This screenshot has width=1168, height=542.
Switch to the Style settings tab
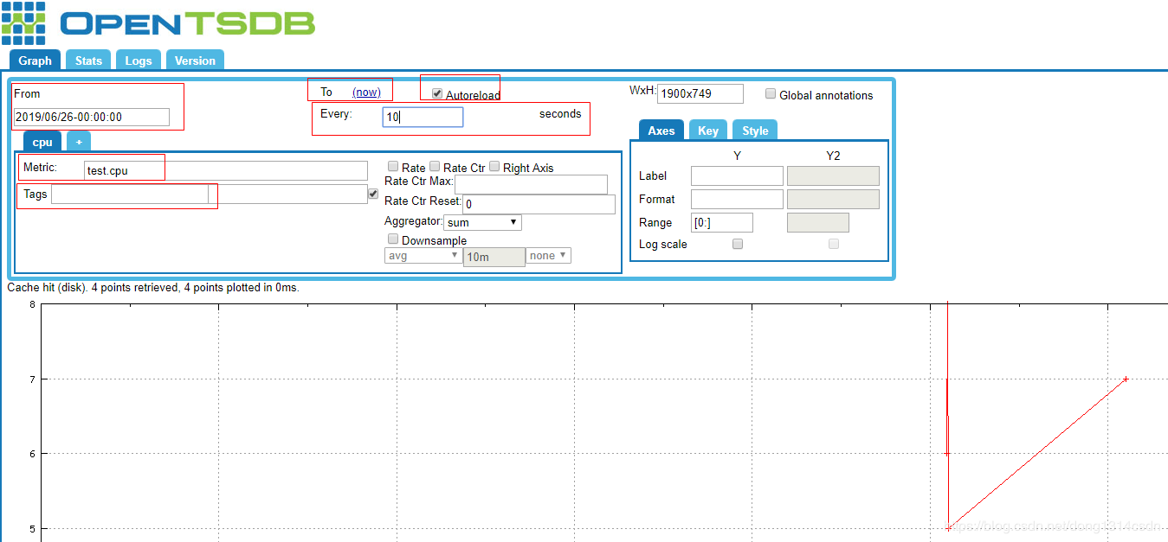point(755,131)
